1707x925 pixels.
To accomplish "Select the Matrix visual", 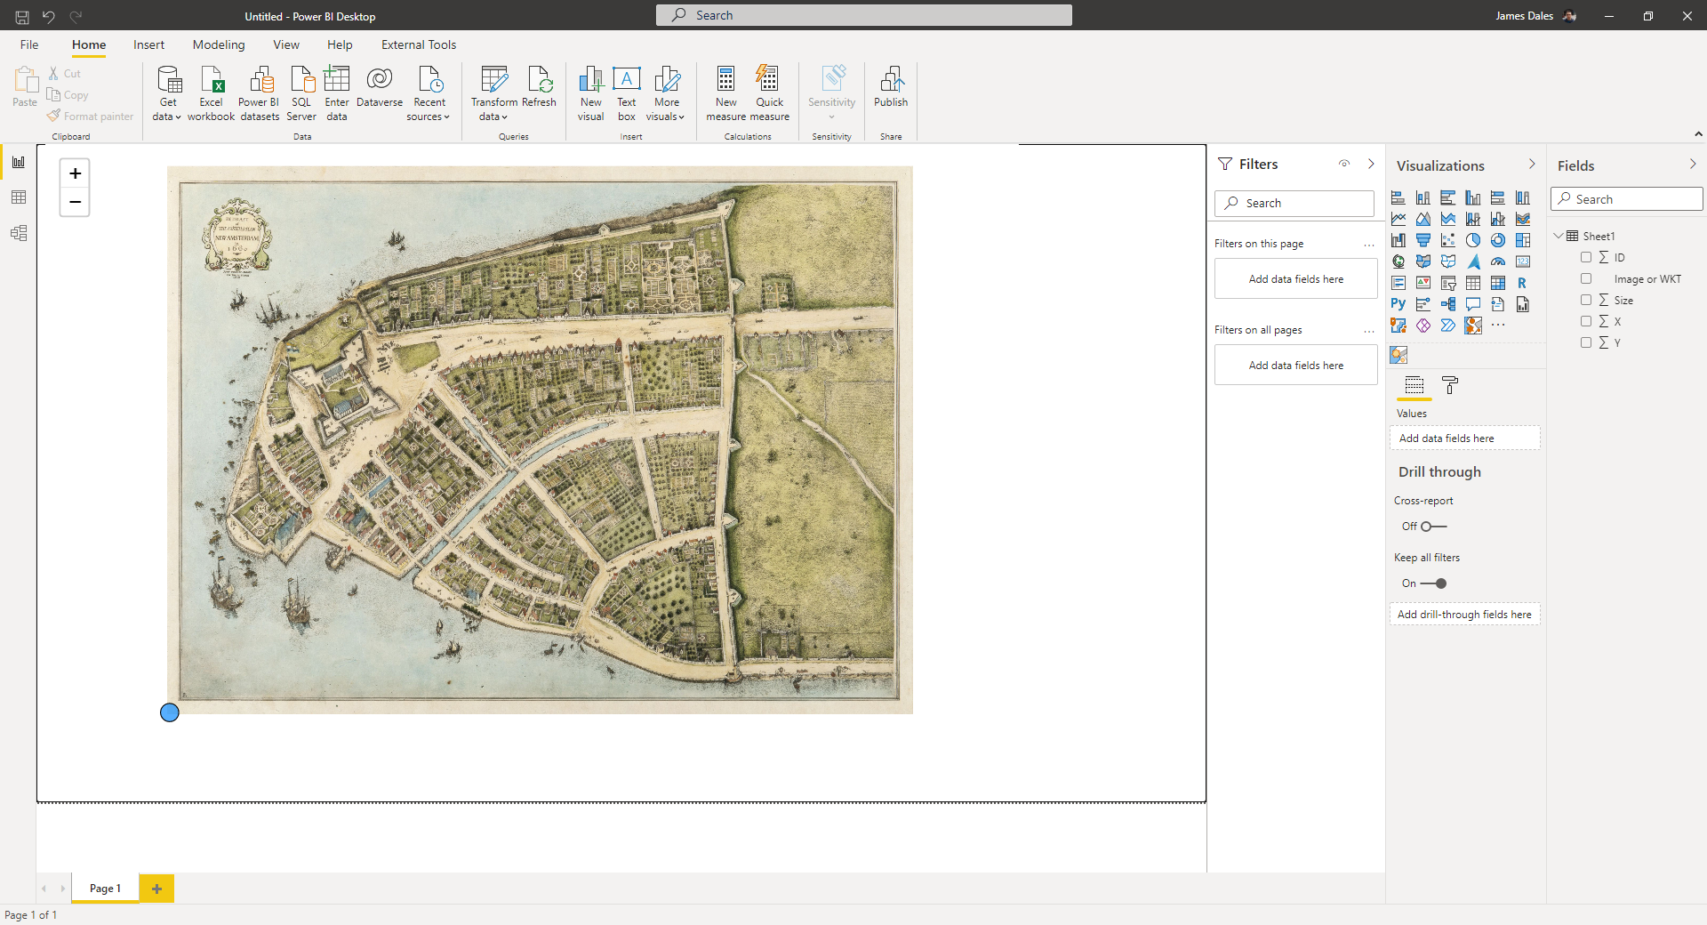I will click(1498, 283).
